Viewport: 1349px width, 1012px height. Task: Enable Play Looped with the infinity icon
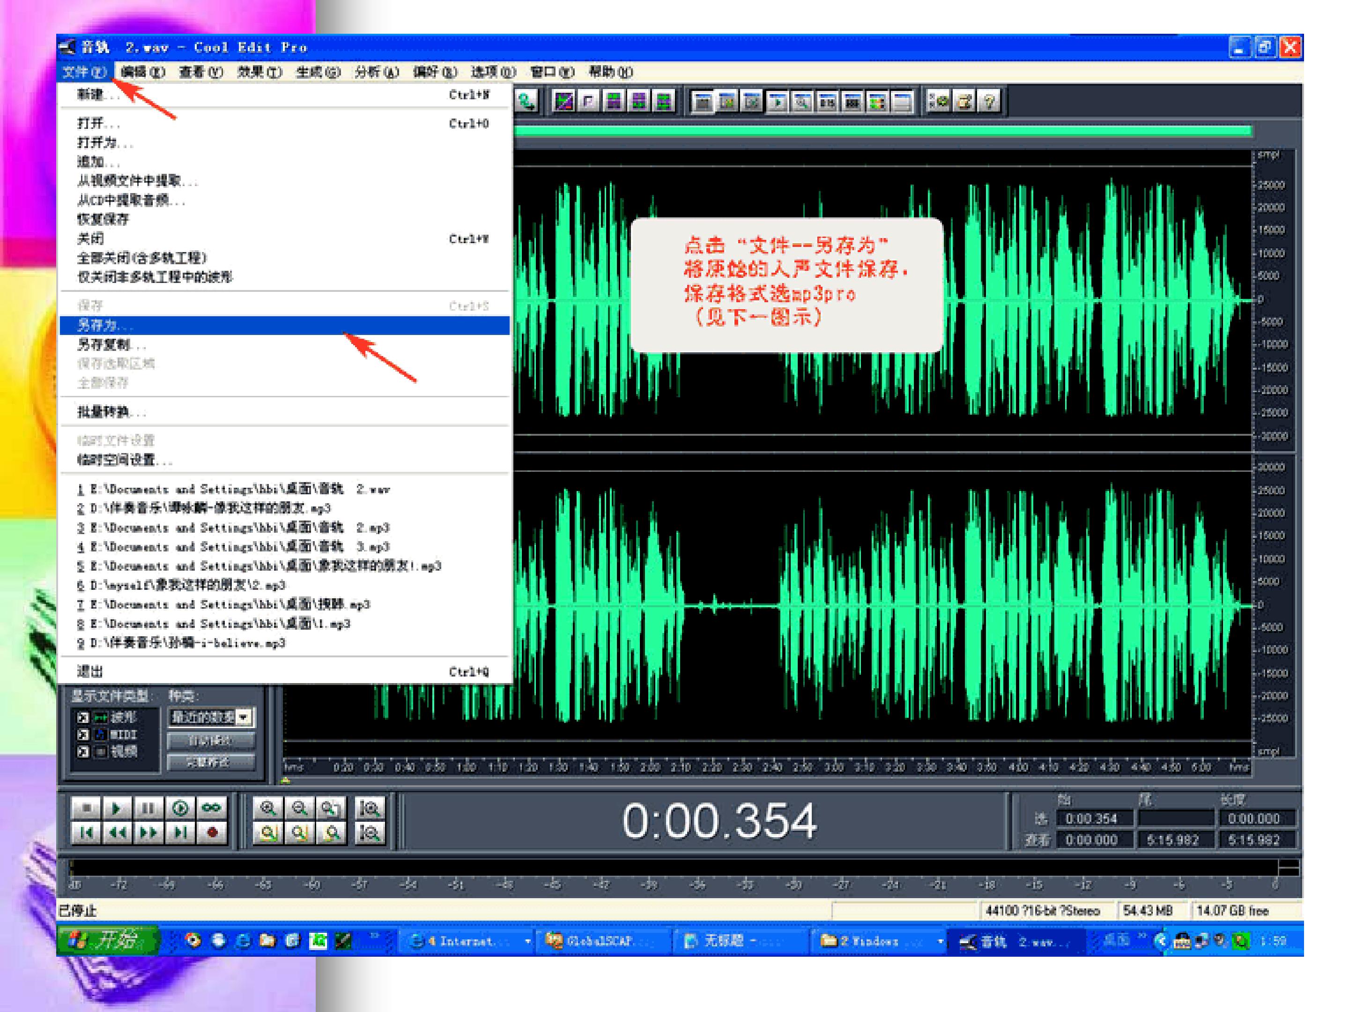(211, 808)
